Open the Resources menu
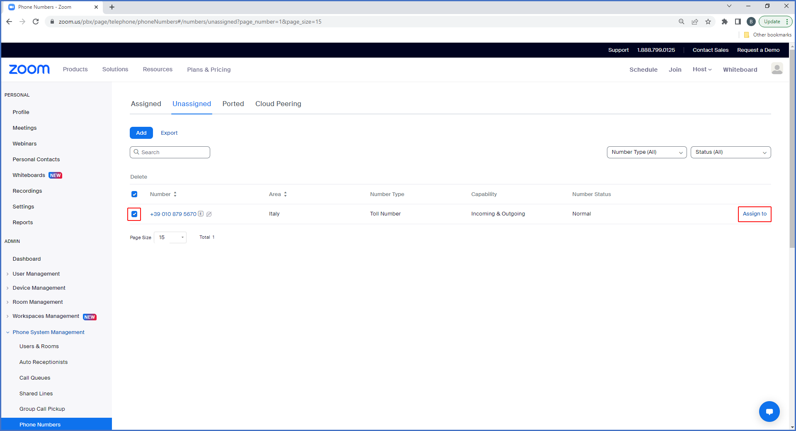The width and height of the screenshot is (796, 431). (158, 69)
